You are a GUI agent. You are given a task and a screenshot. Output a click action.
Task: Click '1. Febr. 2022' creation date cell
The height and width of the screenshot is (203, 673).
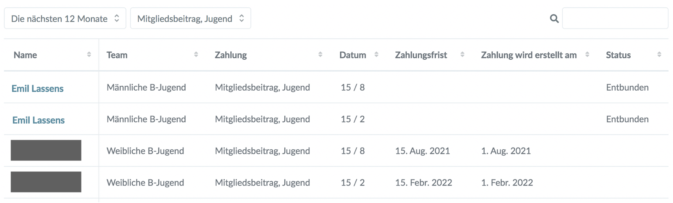tap(507, 183)
